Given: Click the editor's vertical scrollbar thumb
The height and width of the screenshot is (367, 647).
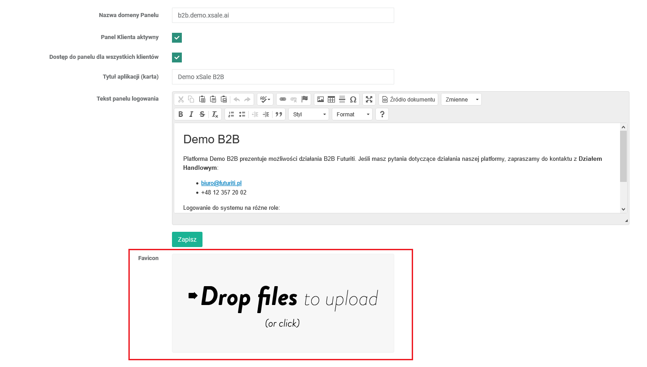Looking at the screenshot, I should coord(623,156).
